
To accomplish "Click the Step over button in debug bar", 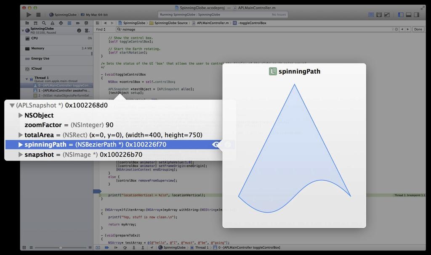I will tap(125, 247).
